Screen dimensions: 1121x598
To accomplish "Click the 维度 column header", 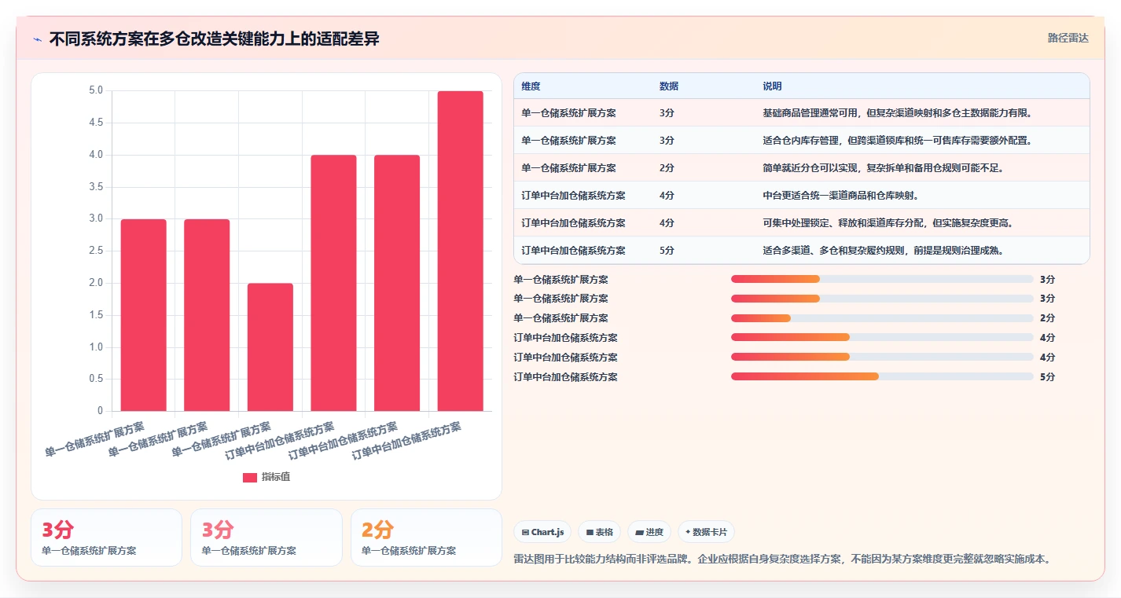I will [x=531, y=86].
